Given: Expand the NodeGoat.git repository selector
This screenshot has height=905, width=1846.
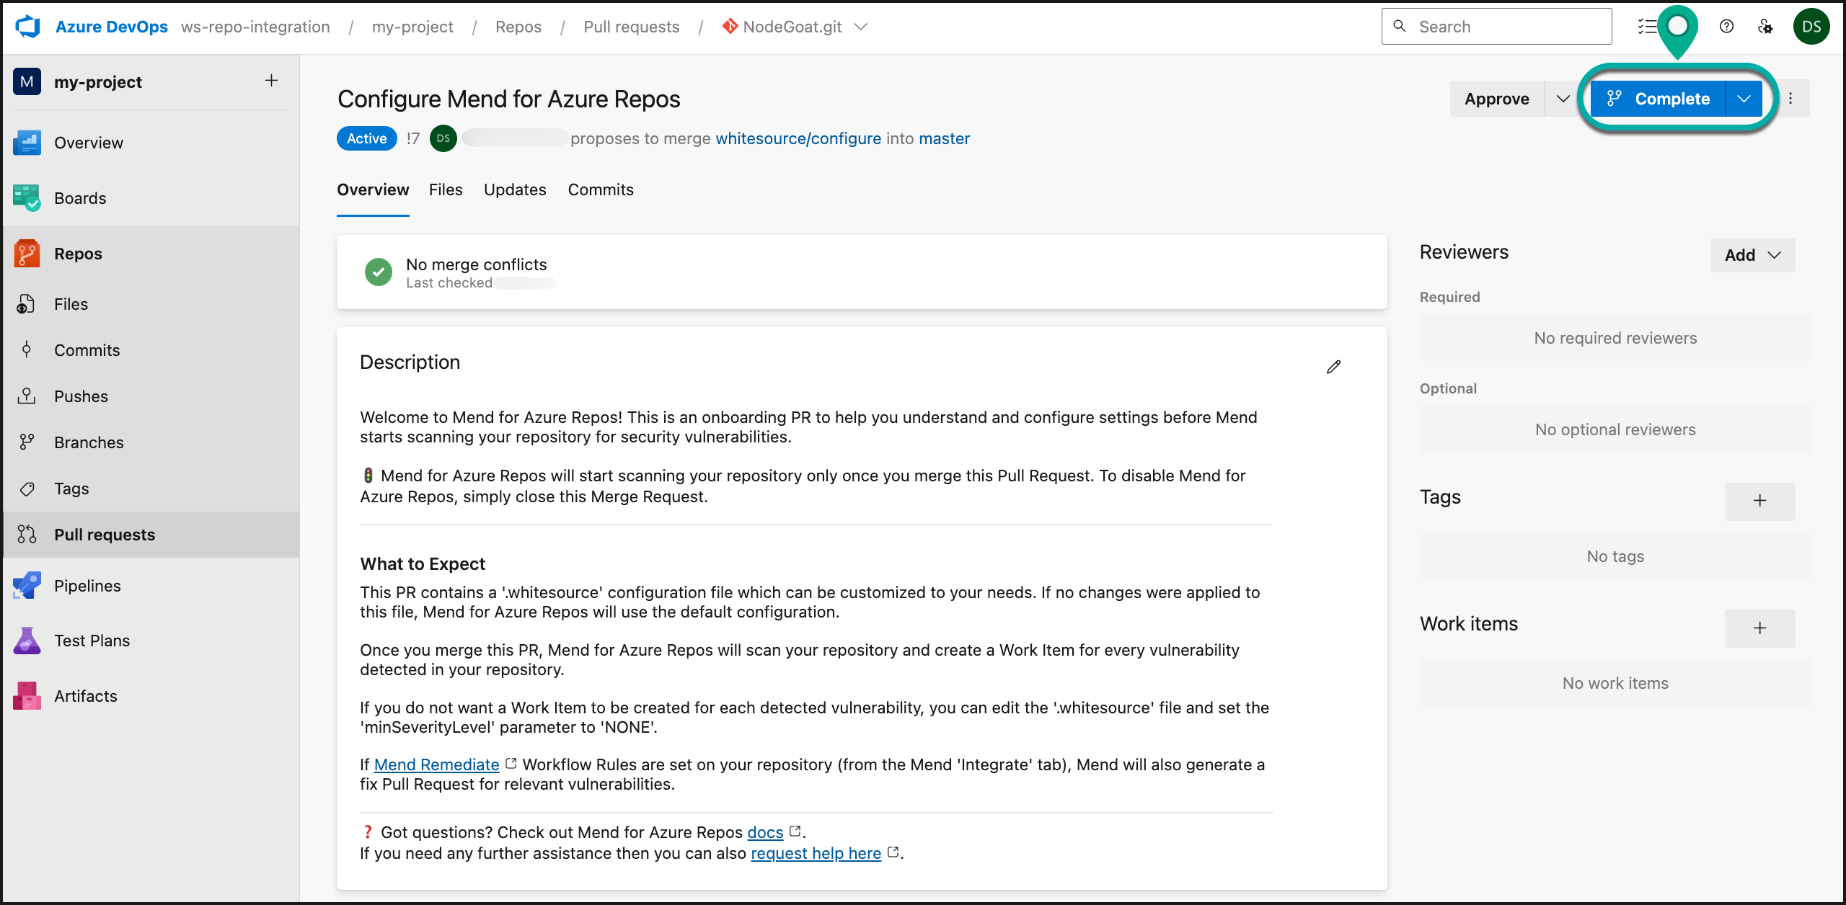Looking at the screenshot, I should 860,27.
